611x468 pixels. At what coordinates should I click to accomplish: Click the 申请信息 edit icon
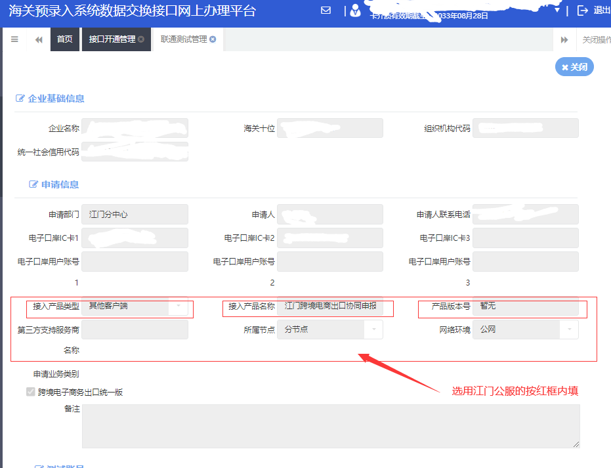coord(33,184)
